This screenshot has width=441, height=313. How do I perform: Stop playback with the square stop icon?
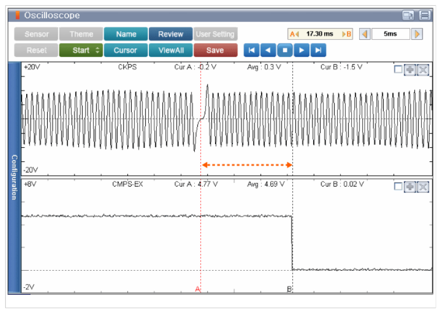pyautogui.click(x=285, y=50)
